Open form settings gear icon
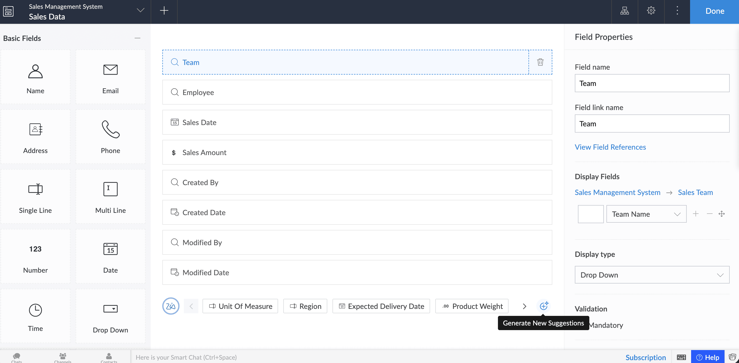 tap(651, 11)
